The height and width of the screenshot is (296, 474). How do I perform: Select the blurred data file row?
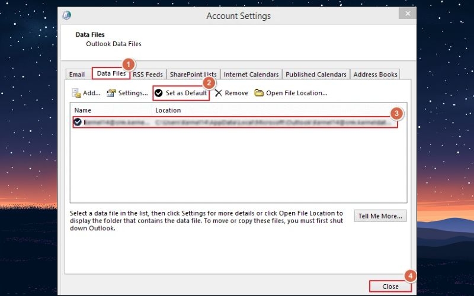235,123
